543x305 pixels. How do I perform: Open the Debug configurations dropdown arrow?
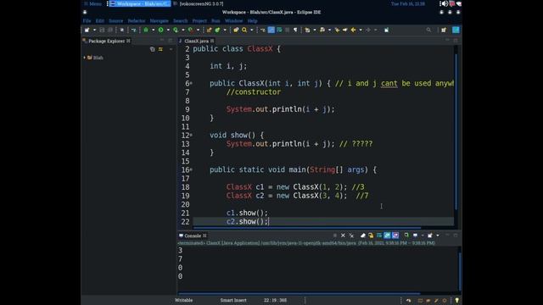pos(153,30)
